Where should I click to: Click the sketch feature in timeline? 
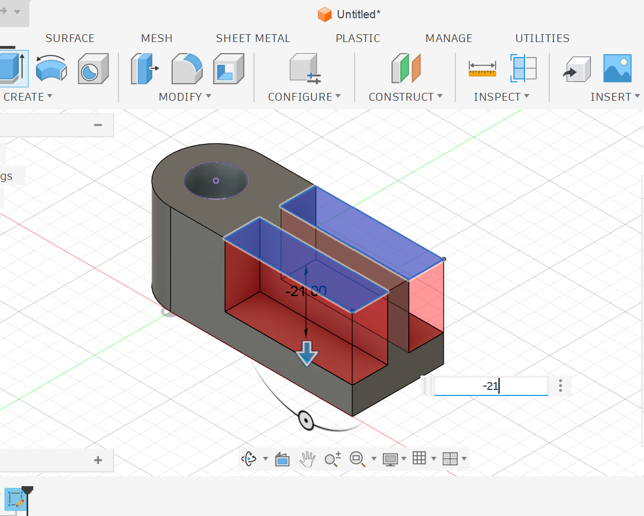16,499
